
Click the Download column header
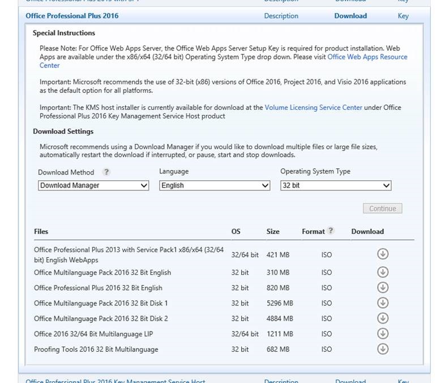click(x=367, y=231)
